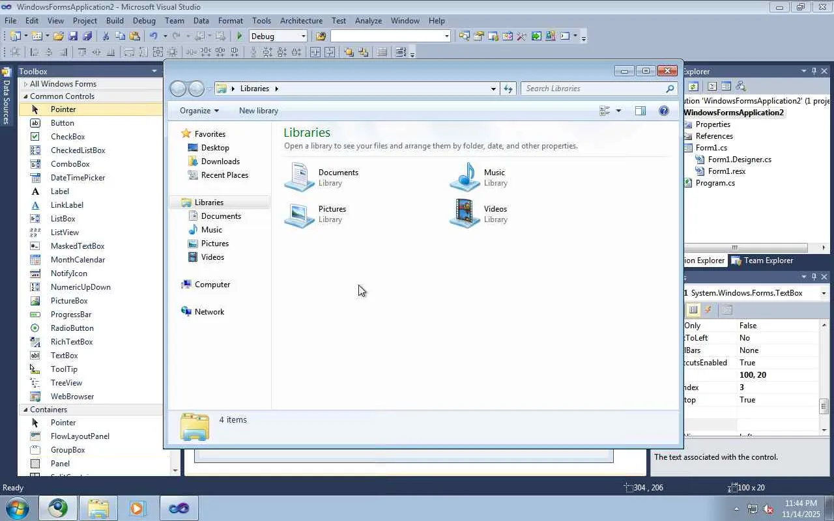Select References in Solution Explorer

pos(714,136)
